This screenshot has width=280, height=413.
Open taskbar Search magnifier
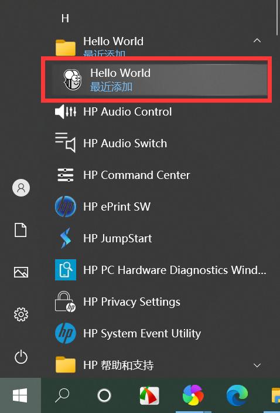pyautogui.click(x=62, y=395)
